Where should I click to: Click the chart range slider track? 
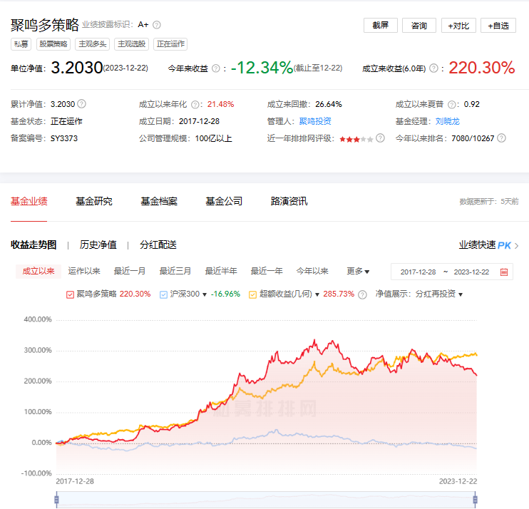coord(266,500)
